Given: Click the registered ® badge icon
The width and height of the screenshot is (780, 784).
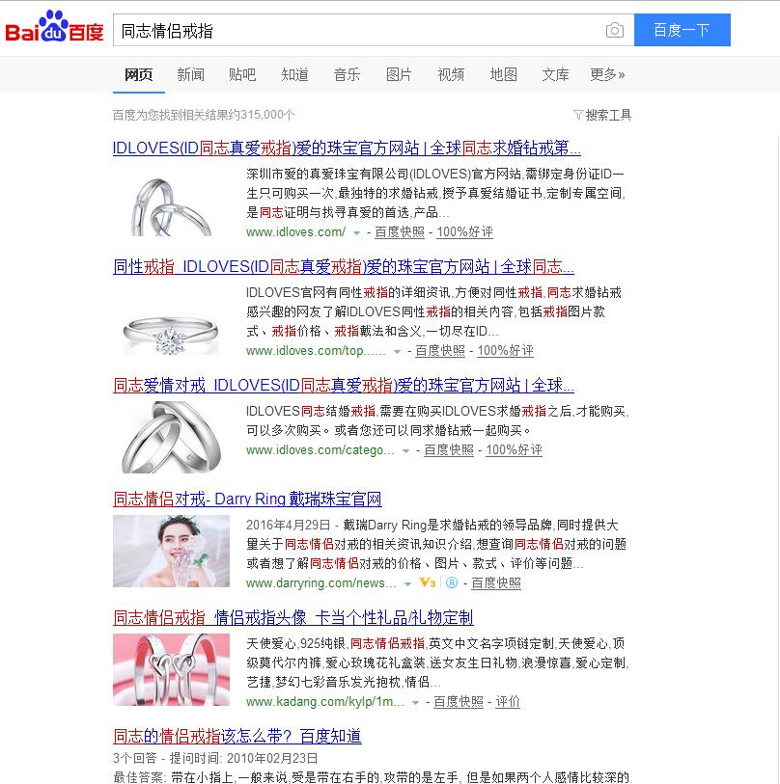Looking at the screenshot, I should [x=451, y=582].
